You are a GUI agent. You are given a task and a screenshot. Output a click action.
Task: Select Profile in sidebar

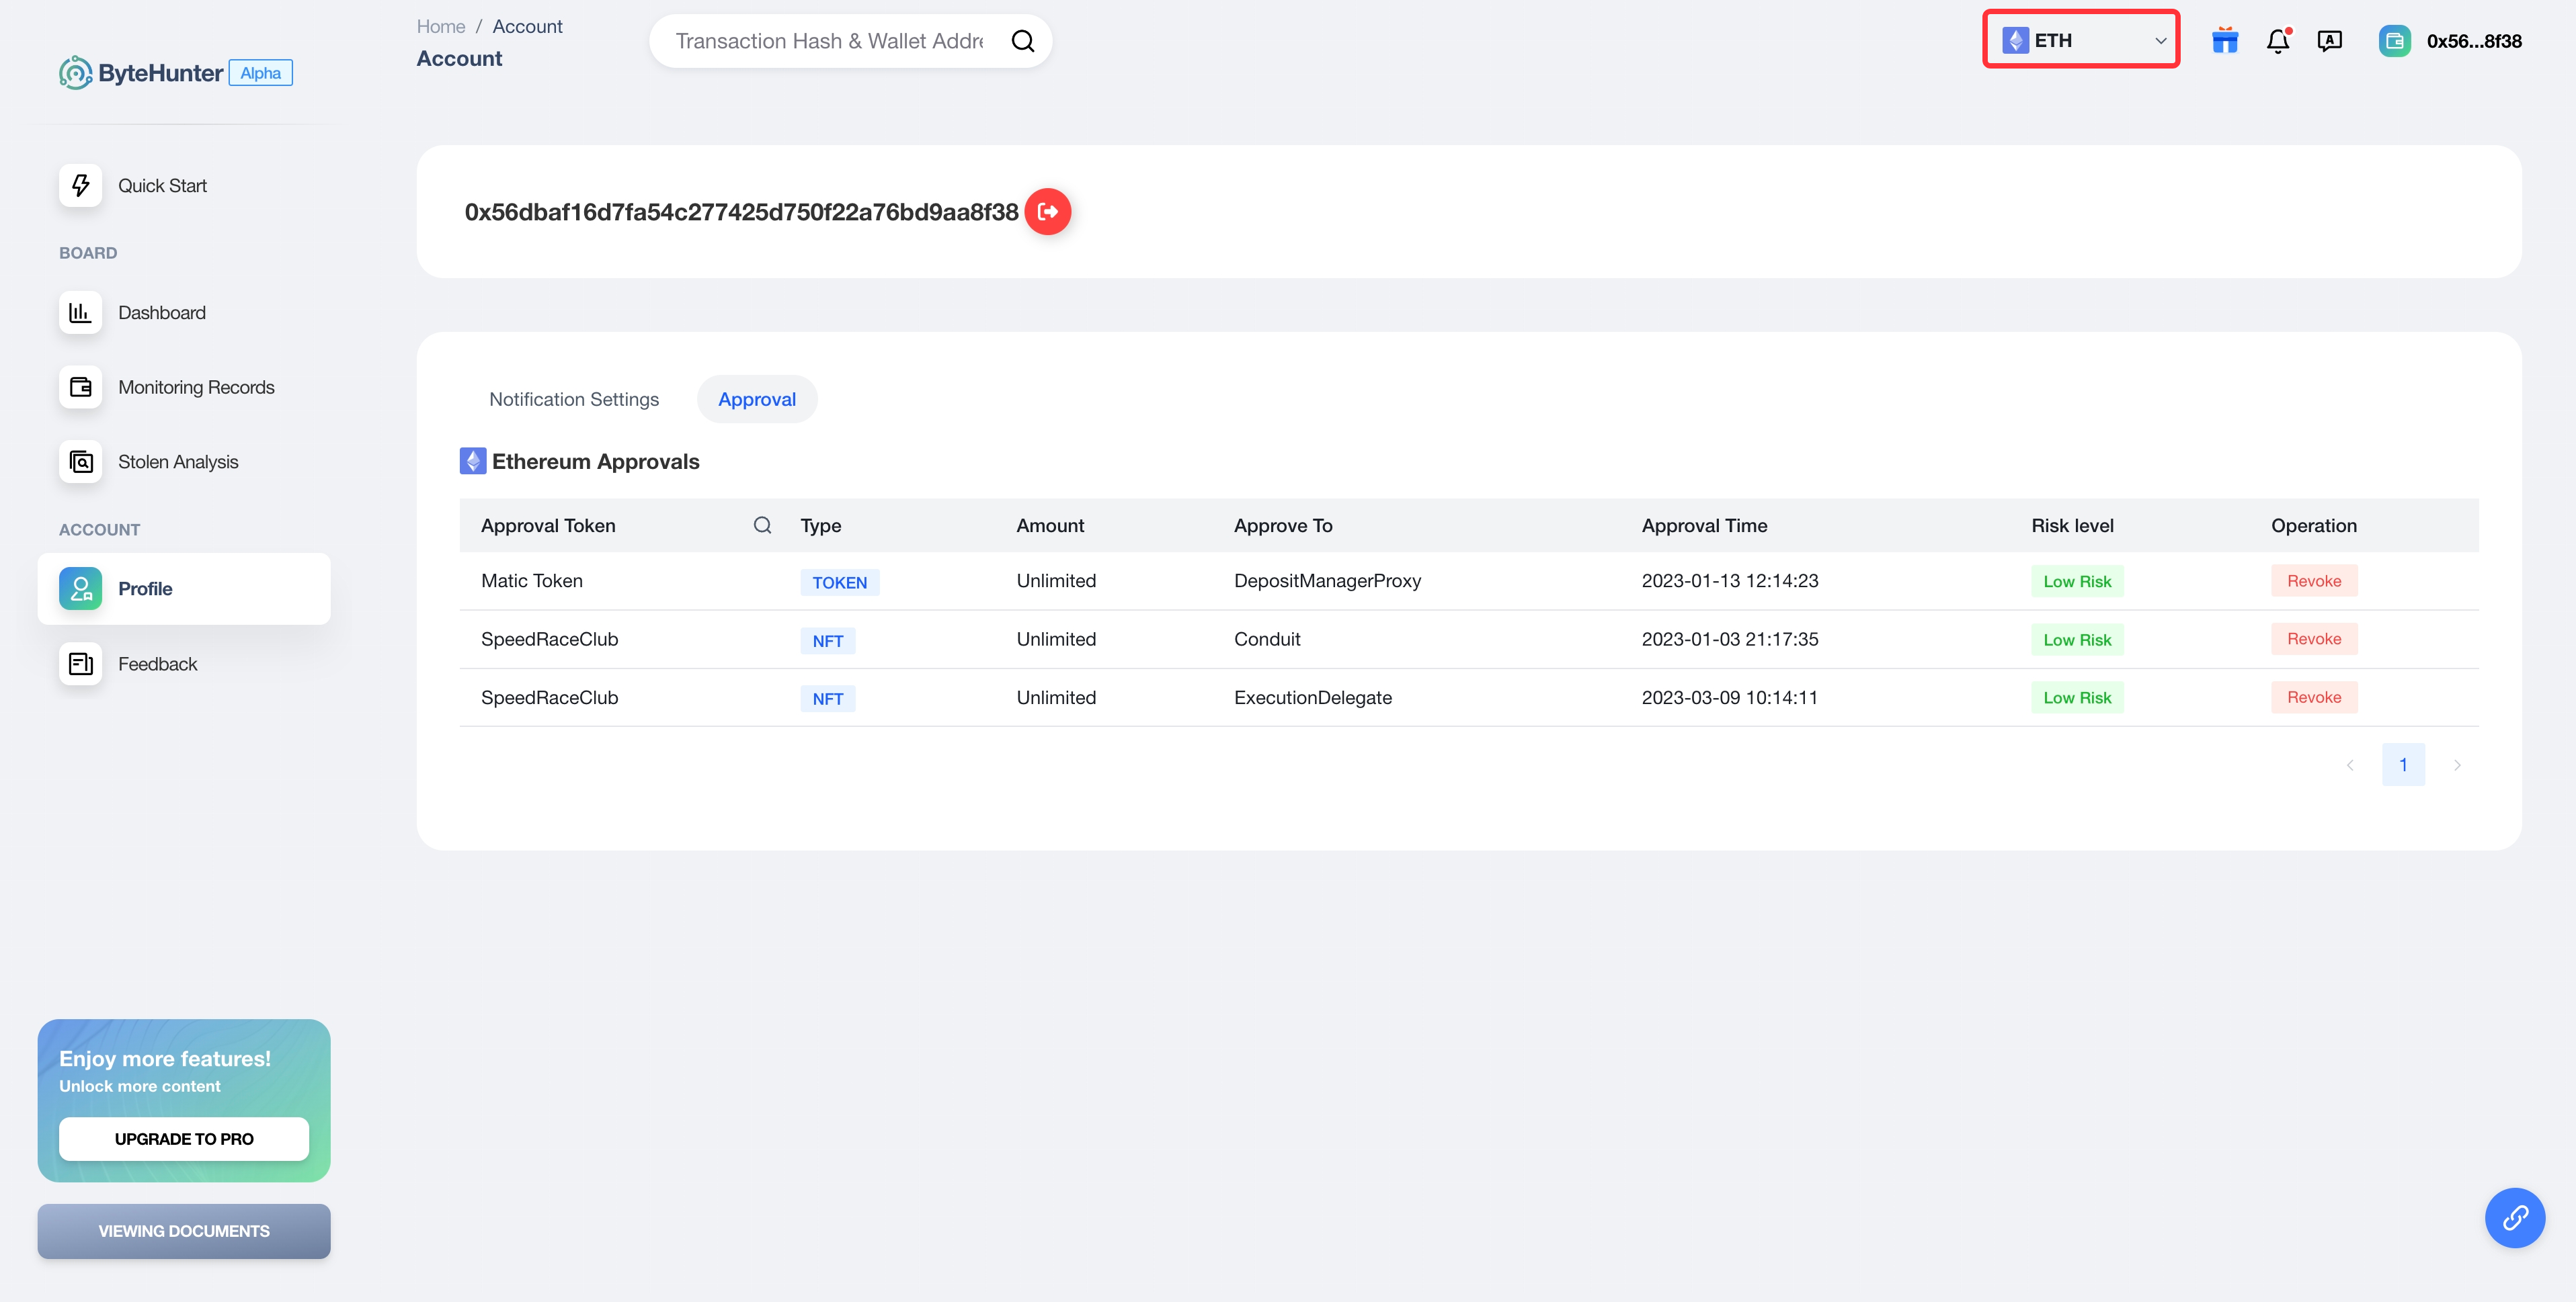(184, 589)
